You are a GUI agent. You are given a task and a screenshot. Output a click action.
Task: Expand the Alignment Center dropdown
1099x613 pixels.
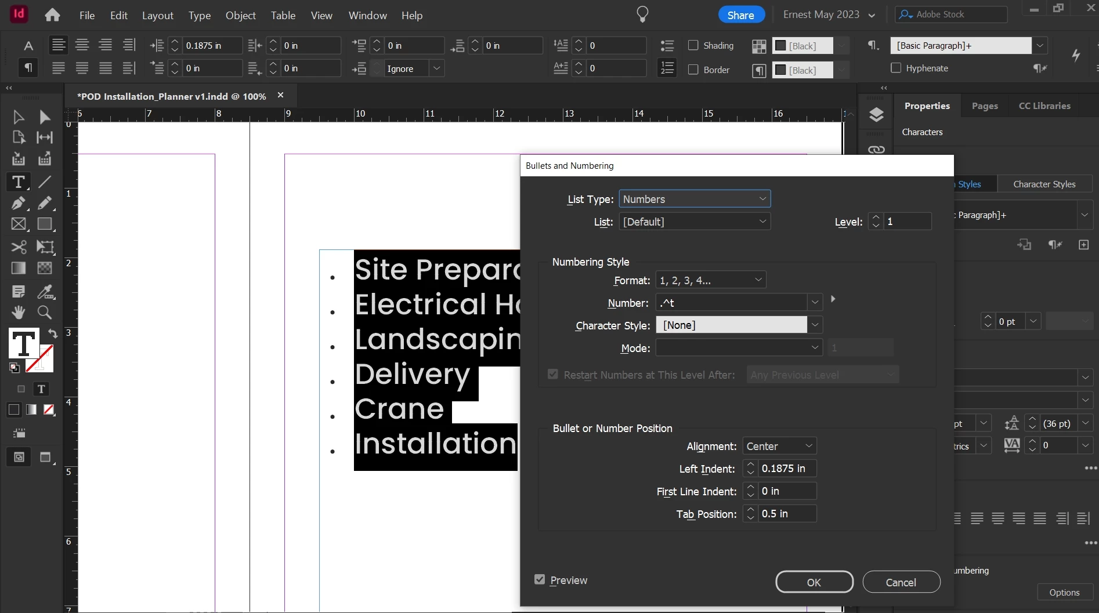pos(779,446)
